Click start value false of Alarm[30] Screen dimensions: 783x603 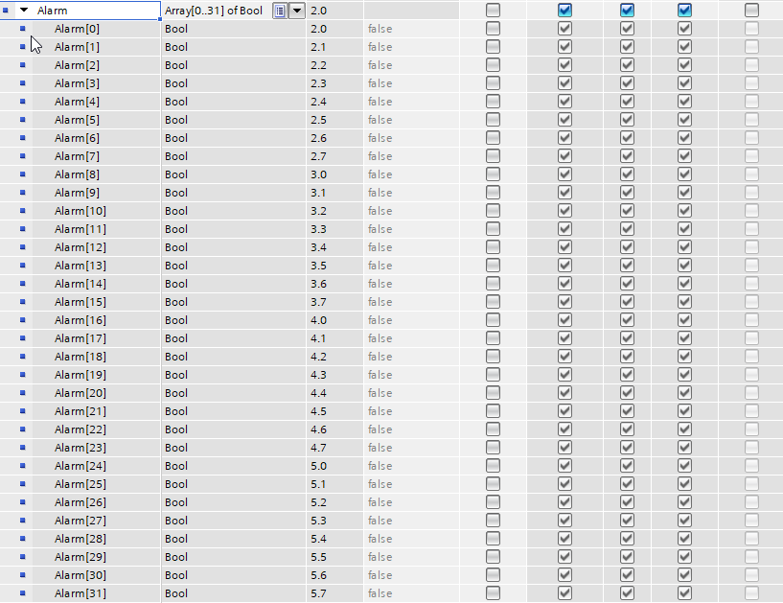[x=380, y=575]
